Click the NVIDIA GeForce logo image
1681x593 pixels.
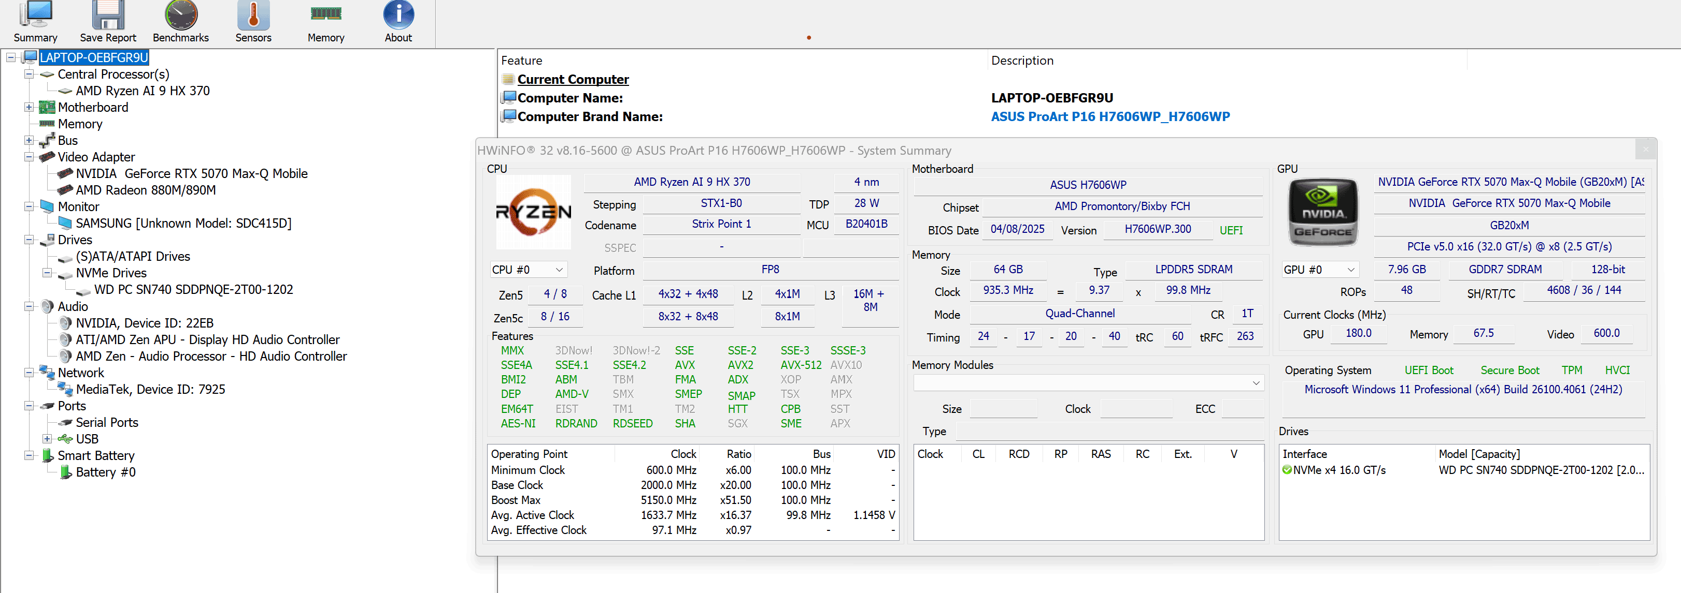coord(1323,212)
